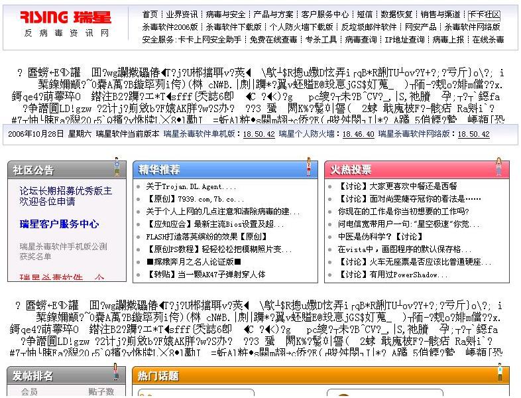Open 销售与渠道 navigation link

click(x=440, y=15)
